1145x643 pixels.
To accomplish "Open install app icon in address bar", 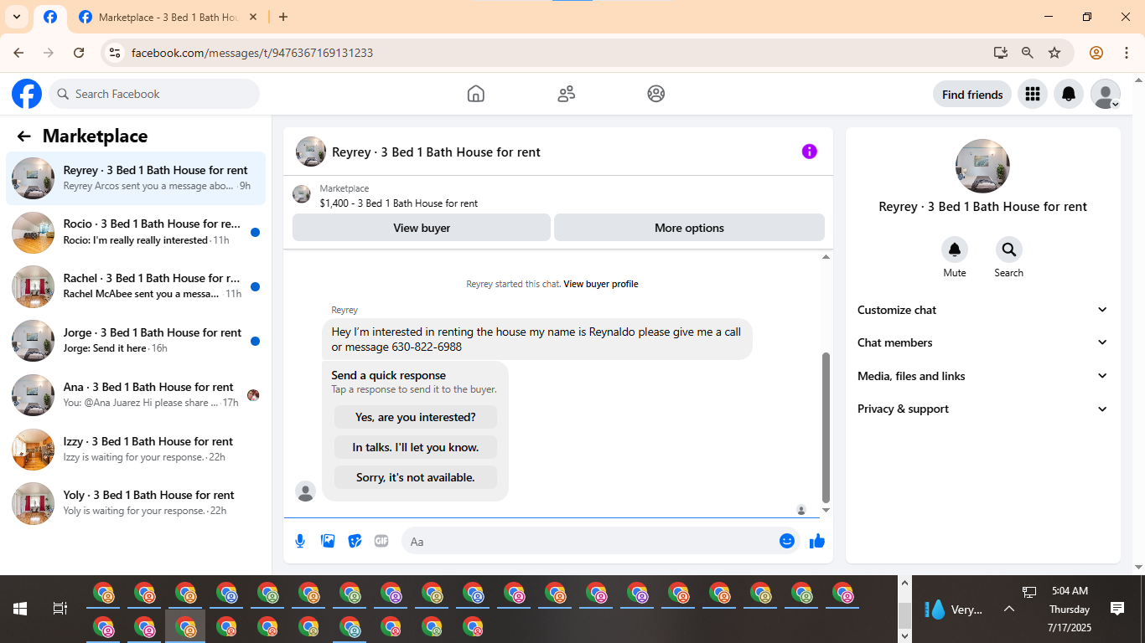I will (x=1000, y=53).
